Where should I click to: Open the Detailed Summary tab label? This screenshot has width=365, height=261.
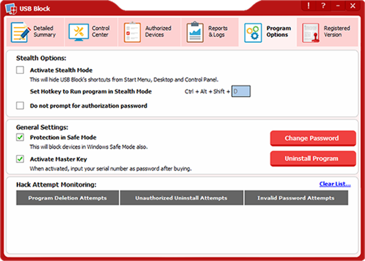pos(44,32)
